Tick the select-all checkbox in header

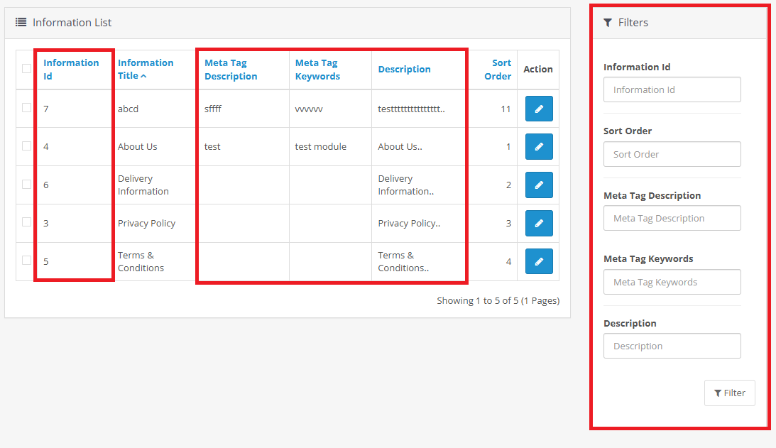tap(26, 69)
